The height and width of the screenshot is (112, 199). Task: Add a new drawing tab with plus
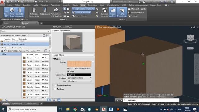[41, 23]
